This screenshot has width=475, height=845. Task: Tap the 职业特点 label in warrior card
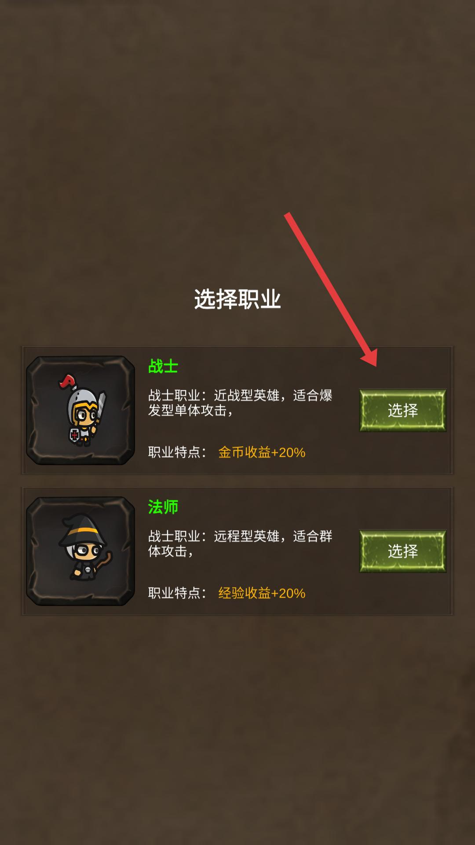(x=174, y=452)
